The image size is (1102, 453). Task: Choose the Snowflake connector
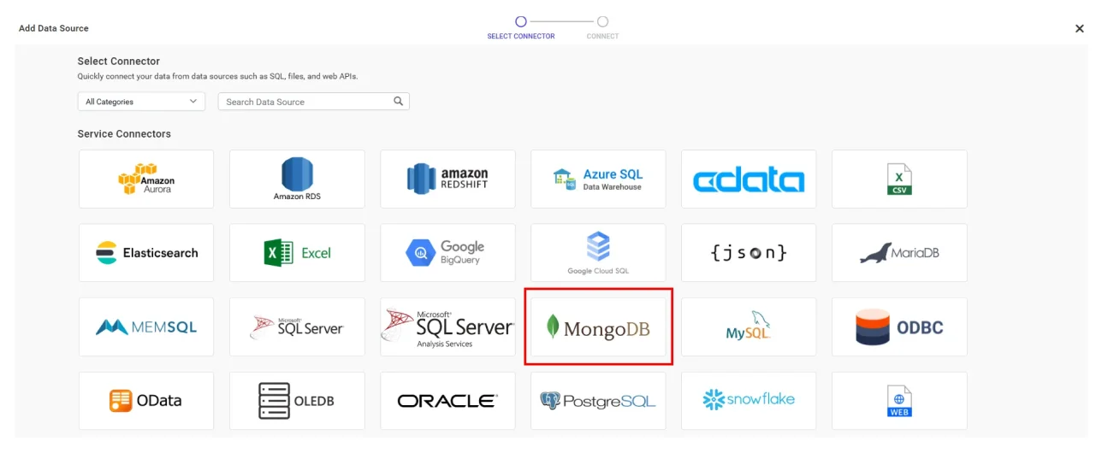(x=749, y=401)
